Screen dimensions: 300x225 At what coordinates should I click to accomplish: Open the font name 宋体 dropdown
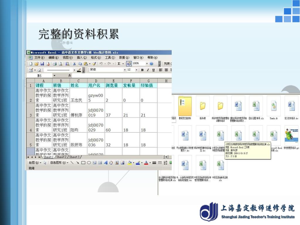[x=125, y=70]
